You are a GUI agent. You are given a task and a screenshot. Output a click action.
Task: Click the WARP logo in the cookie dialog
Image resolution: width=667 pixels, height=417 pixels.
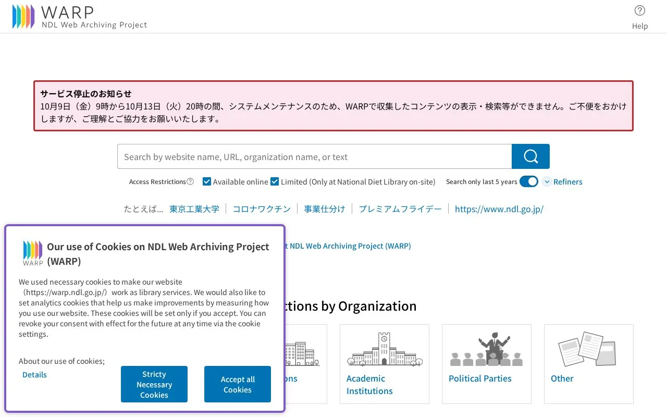point(33,253)
